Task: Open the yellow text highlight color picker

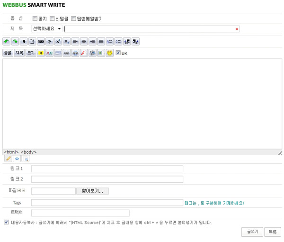Action: pyautogui.click(x=41, y=53)
